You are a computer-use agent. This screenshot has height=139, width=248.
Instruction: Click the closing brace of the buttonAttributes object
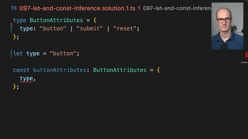[x=15, y=86]
